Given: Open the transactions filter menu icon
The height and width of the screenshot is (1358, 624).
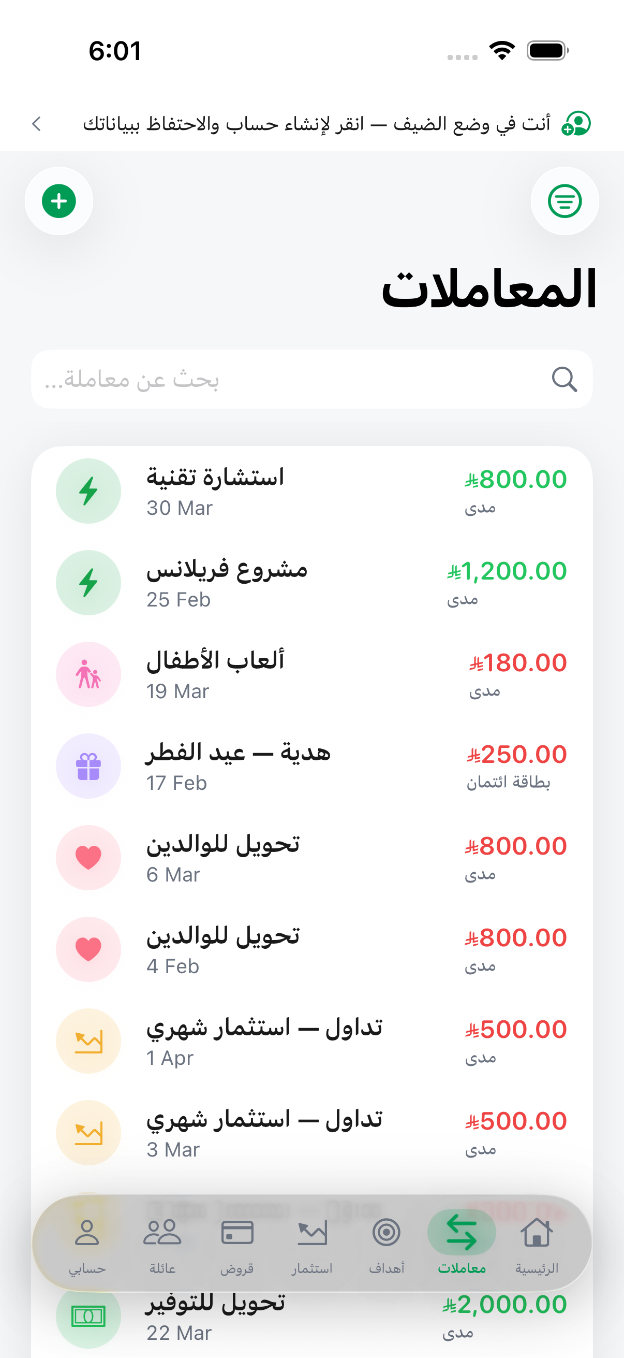Looking at the screenshot, I should pyautogui.click(x=564, y=201).
